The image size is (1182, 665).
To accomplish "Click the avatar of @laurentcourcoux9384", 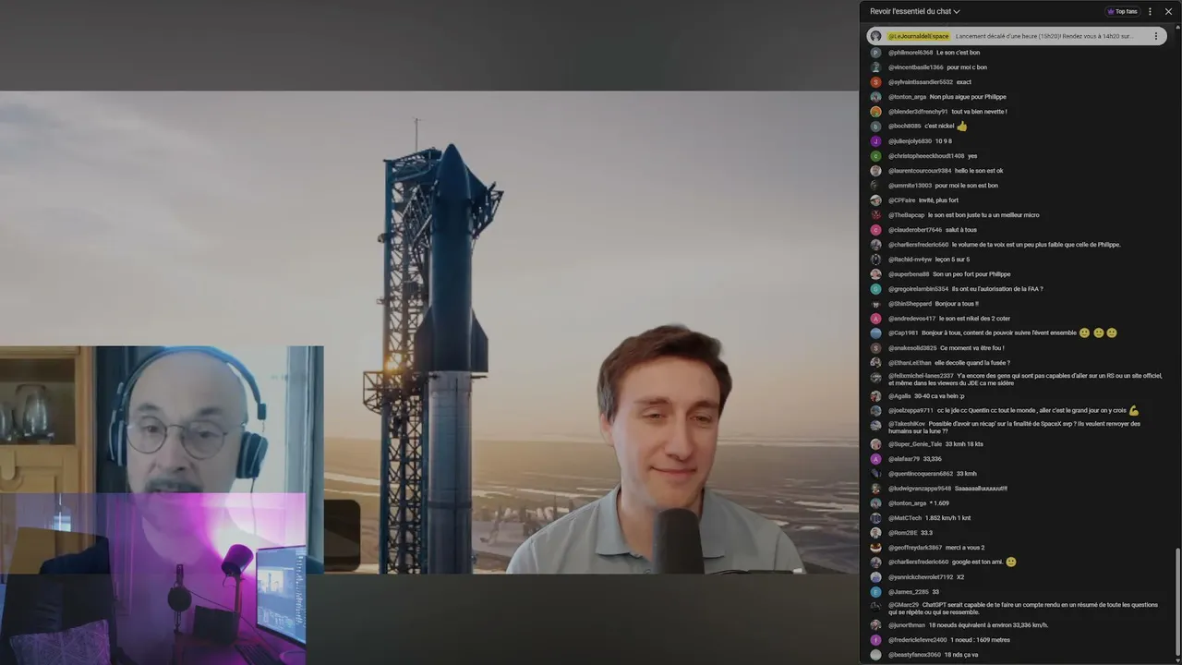I will pyautogui.click(x=875, y=171).
